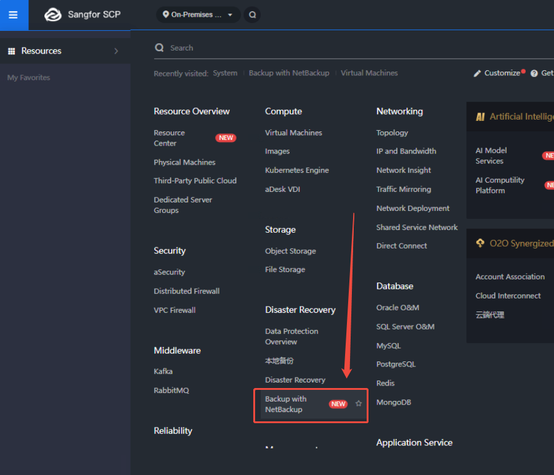
Task: Click the round search icon in header
Action: coord(252,15)
